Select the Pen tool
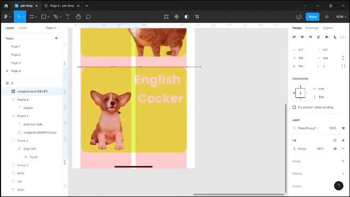Viewport: 350px width, 197px height. tap(56, 17)
